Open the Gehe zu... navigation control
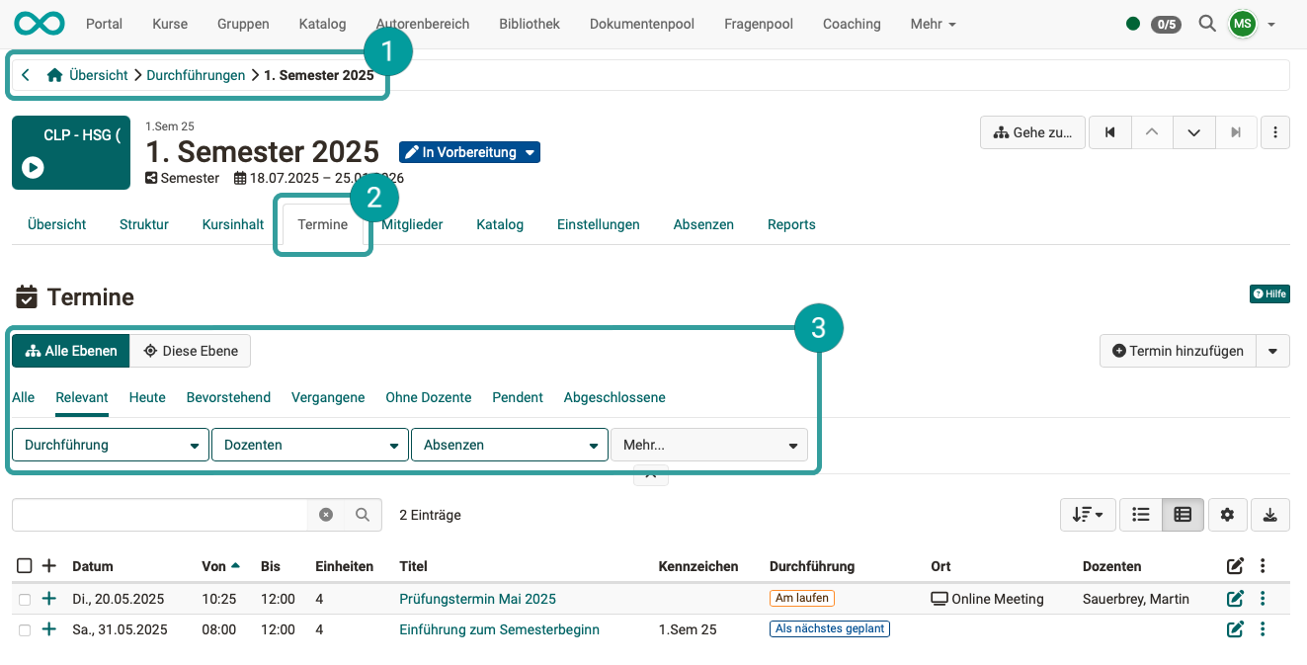1307x665 pixels. click(x=1031, y=131)
